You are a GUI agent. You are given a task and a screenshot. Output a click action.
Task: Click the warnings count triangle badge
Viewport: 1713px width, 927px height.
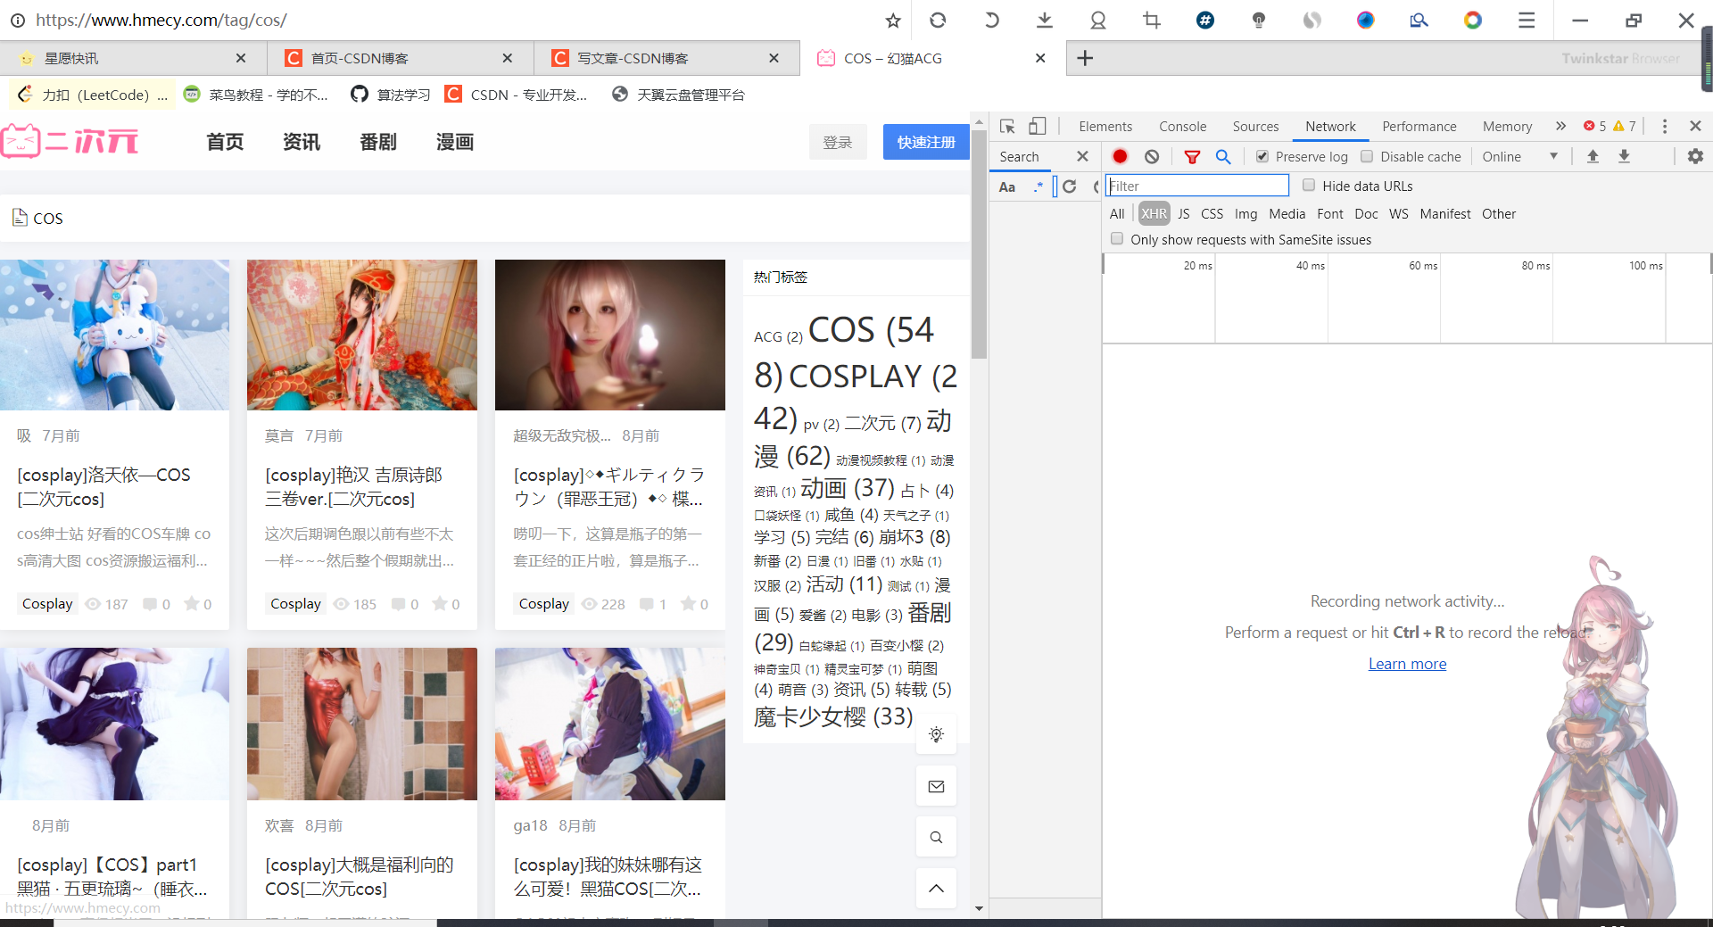pyautogui.click(x=1625, y=126)
